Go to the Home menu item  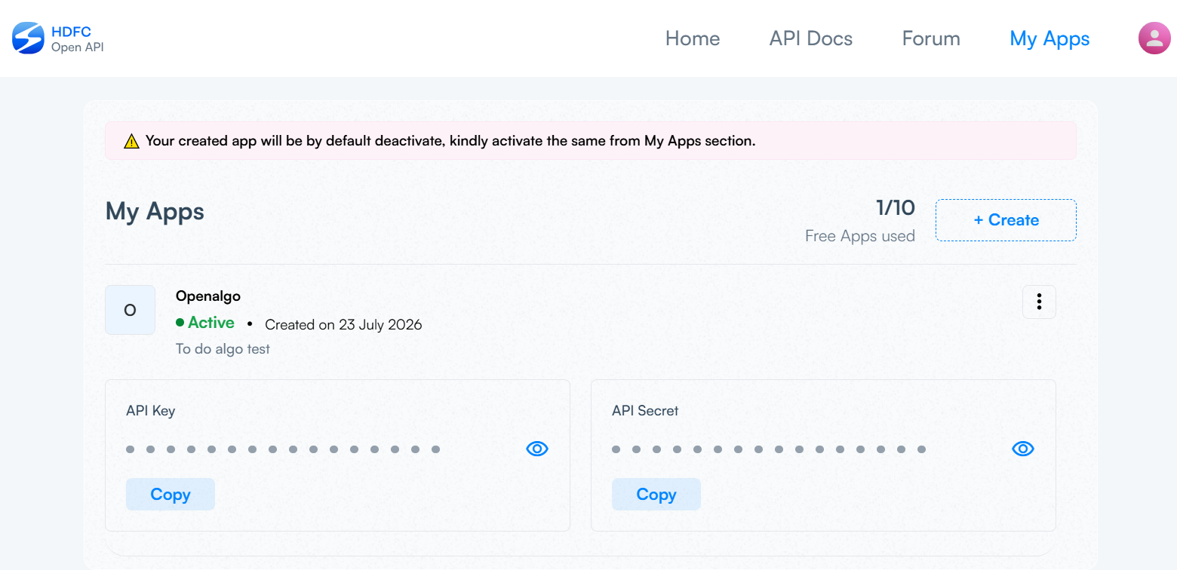tap(693, 38)
